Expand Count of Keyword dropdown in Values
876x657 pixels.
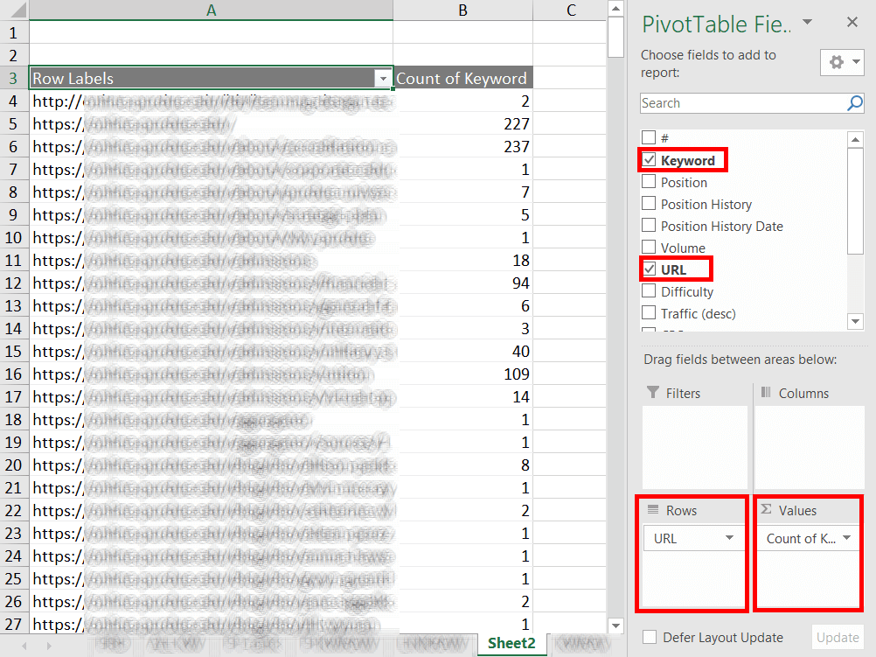pyautogui.click(x=846, y=539)
